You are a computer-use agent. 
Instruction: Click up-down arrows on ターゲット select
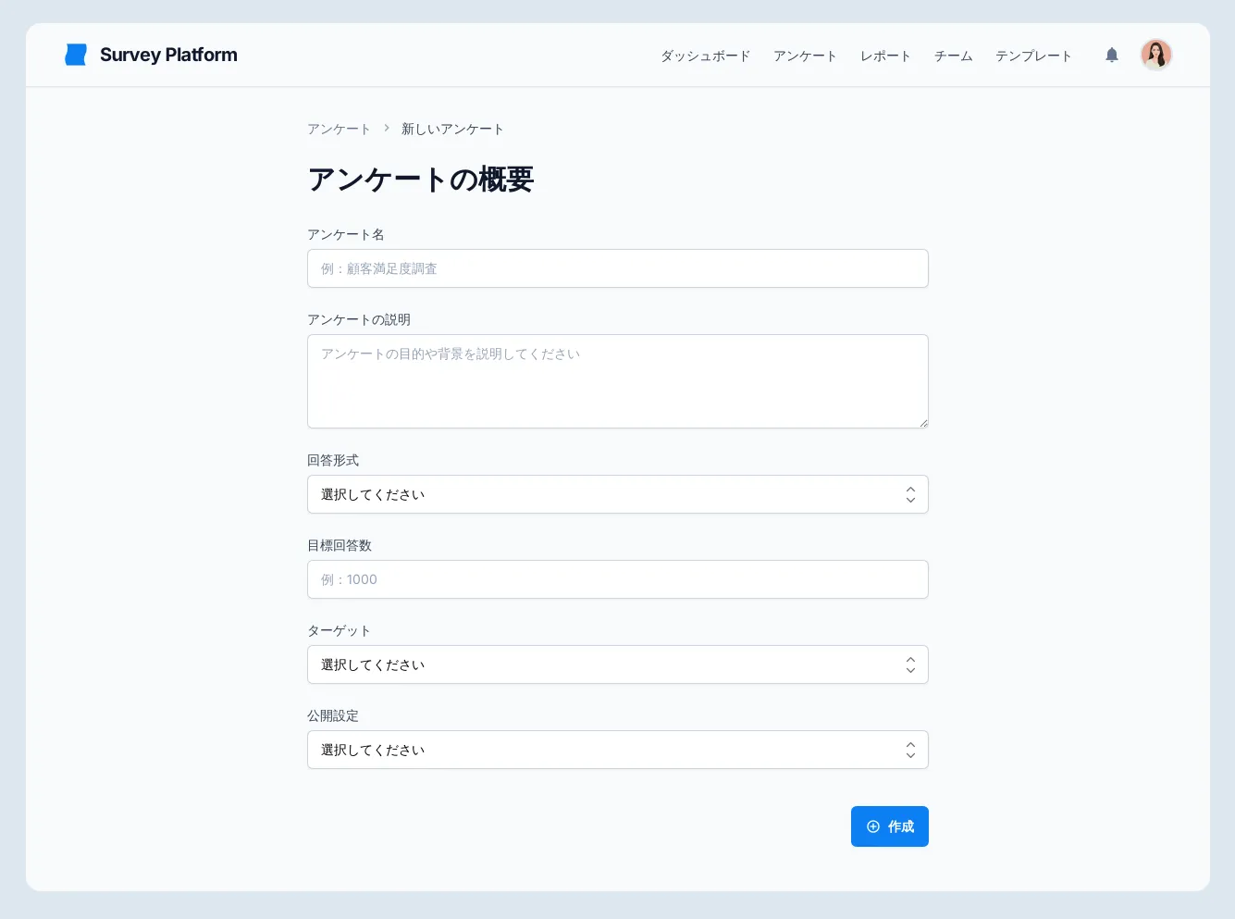910,664
